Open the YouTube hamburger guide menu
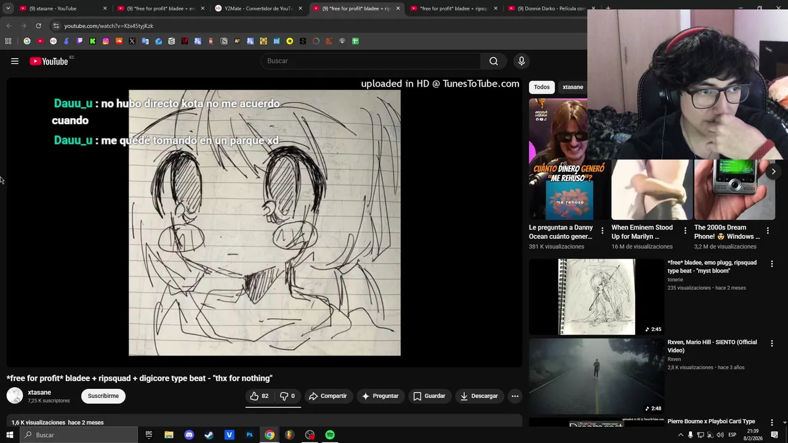 (15, 61)
